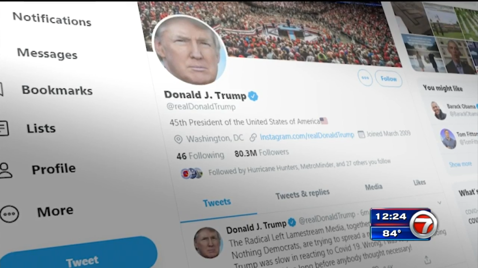Click the More circle icon in the sidebar

9,214
